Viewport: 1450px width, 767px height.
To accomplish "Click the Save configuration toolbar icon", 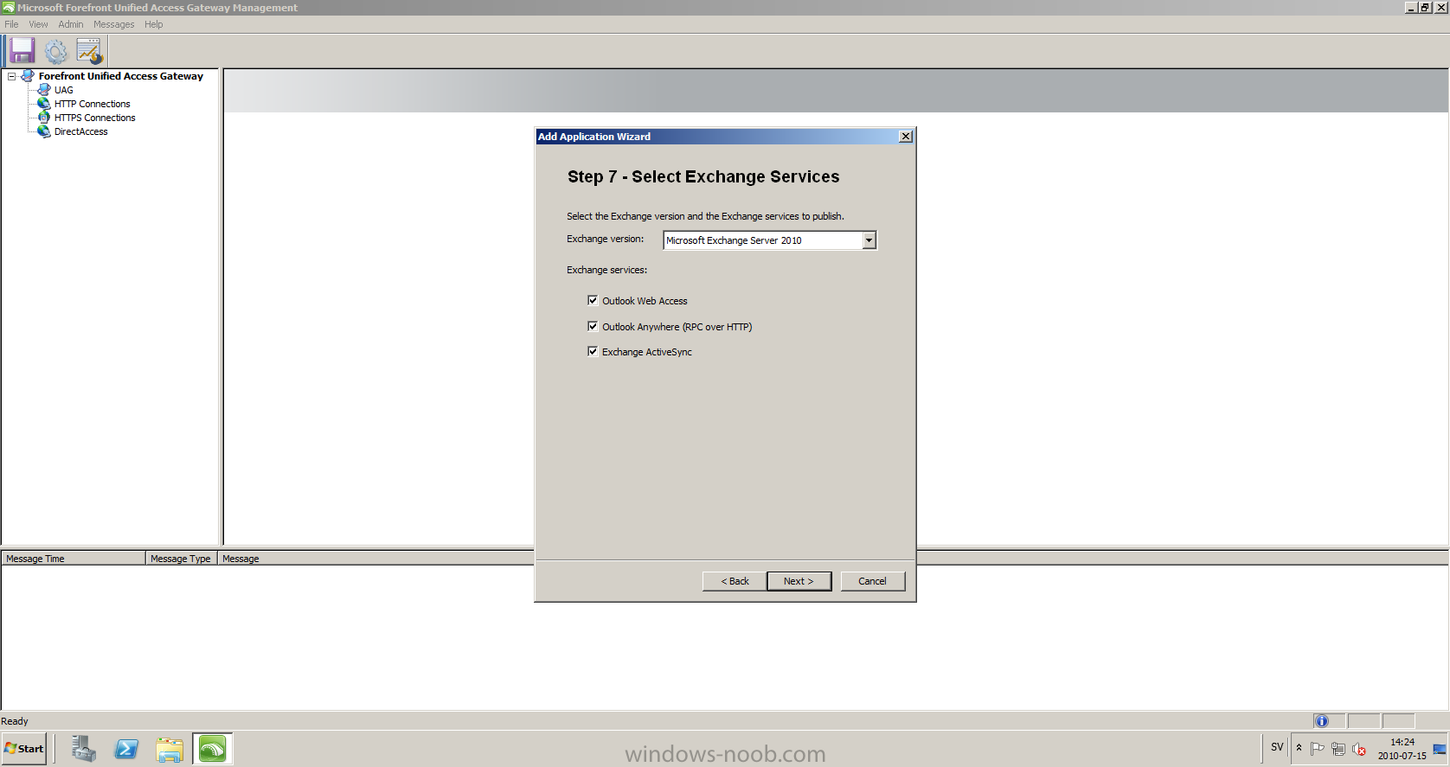I will click(x=22, y=51).
